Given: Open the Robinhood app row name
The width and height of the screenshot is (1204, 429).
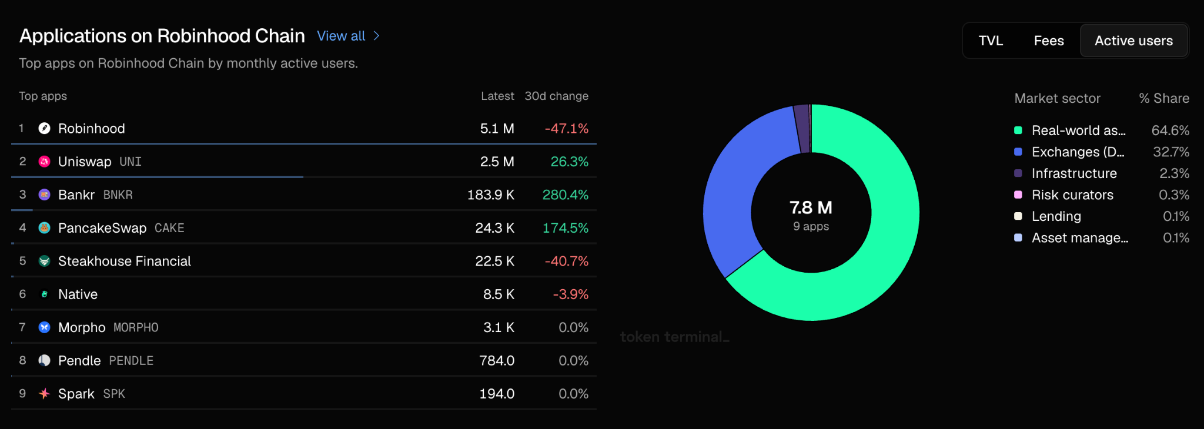Looking at the screenshot, I should (x=92, y=128).
